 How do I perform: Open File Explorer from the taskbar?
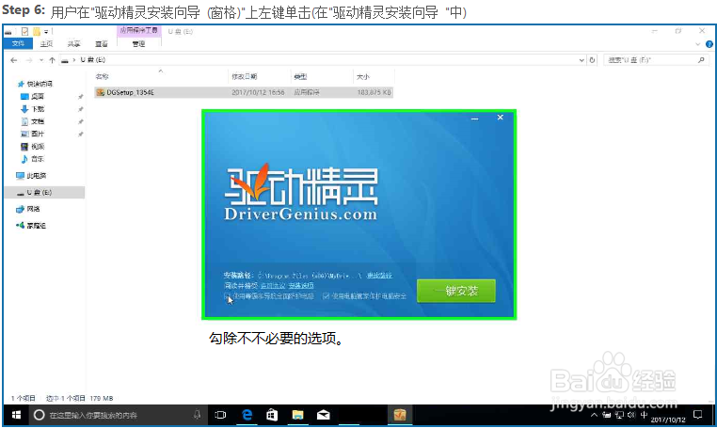click(x=297, y=415)
